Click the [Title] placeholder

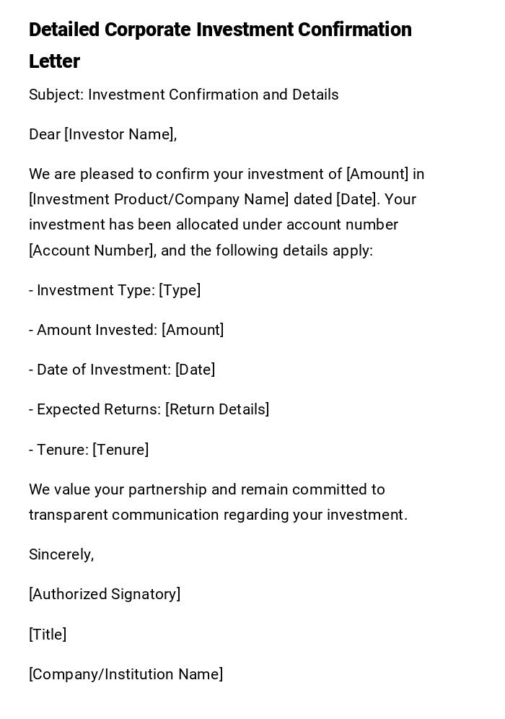point(48,635)
